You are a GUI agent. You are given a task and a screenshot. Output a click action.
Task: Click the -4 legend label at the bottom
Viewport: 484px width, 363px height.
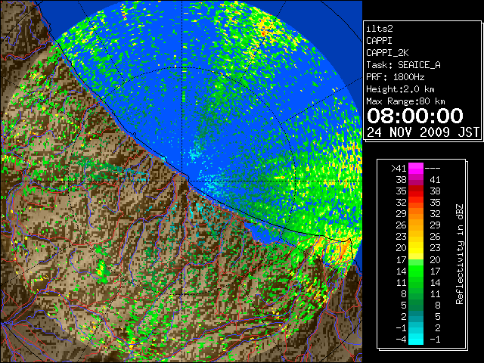401,339
